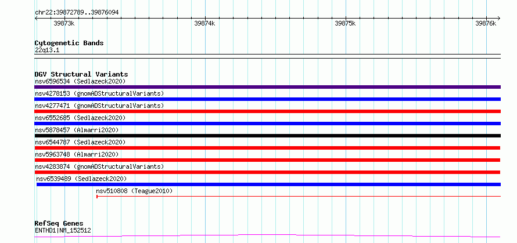517x243 pixels.
Task: Click the thin red line of nsv510808
Action: pos(299,196)
